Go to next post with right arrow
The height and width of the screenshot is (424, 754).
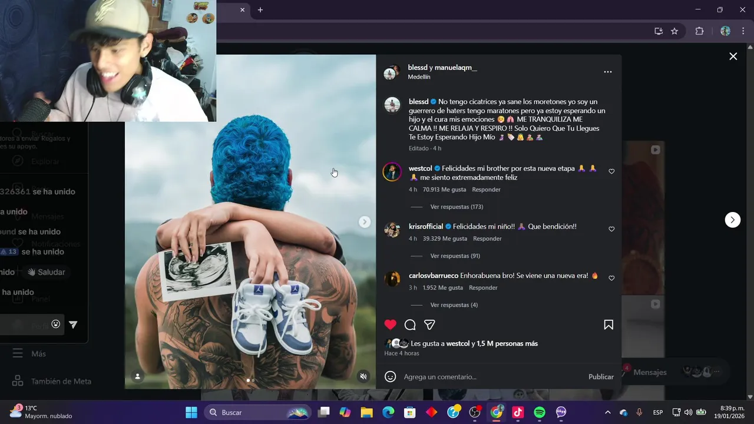click(x=732, y=220)
